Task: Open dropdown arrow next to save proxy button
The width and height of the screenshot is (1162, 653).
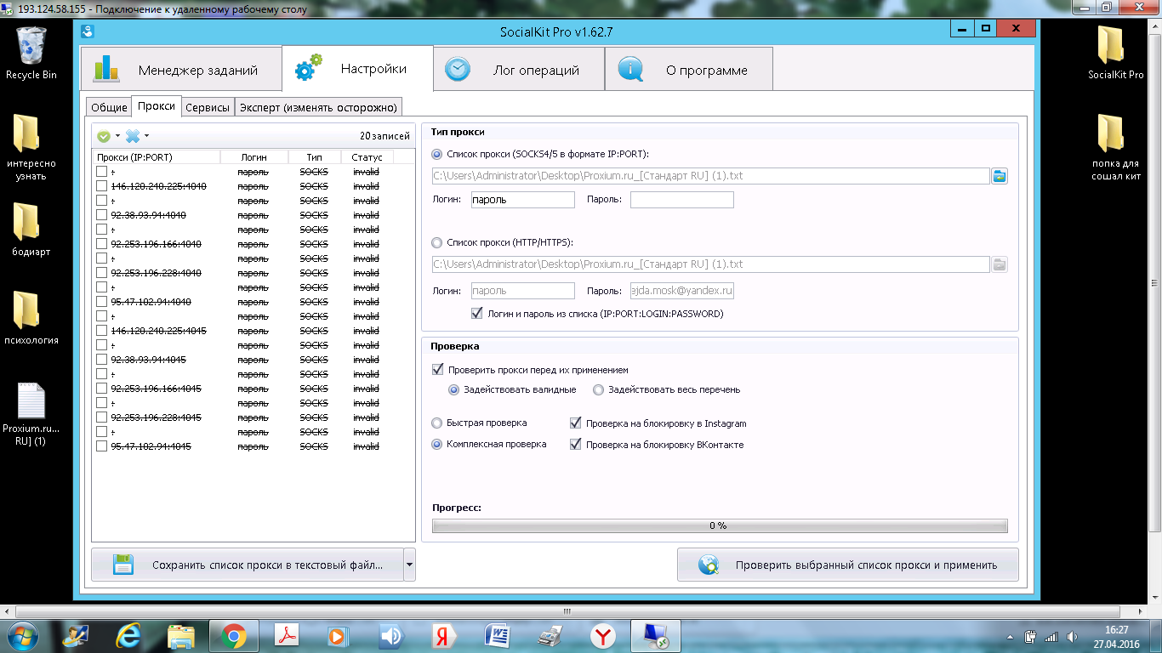Action: 409,565
